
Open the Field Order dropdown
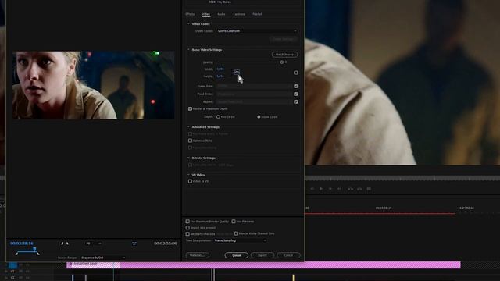pos(254,94)
